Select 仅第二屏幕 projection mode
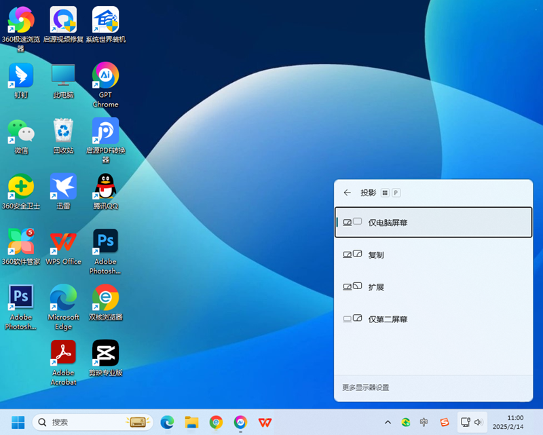Viewport: 543px width, 435px height. point(433,320)
